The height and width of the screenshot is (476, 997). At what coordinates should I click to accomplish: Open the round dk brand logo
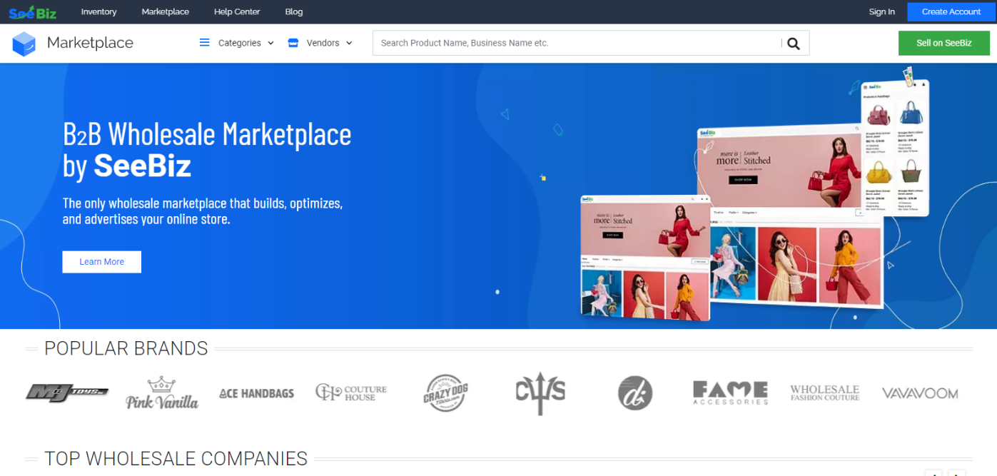point(635,393)
